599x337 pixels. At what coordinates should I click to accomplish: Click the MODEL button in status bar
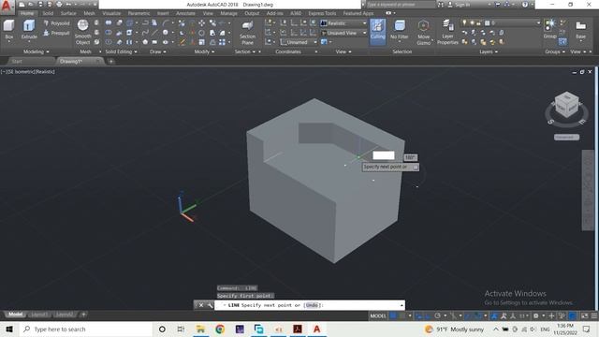coord(378,315)
